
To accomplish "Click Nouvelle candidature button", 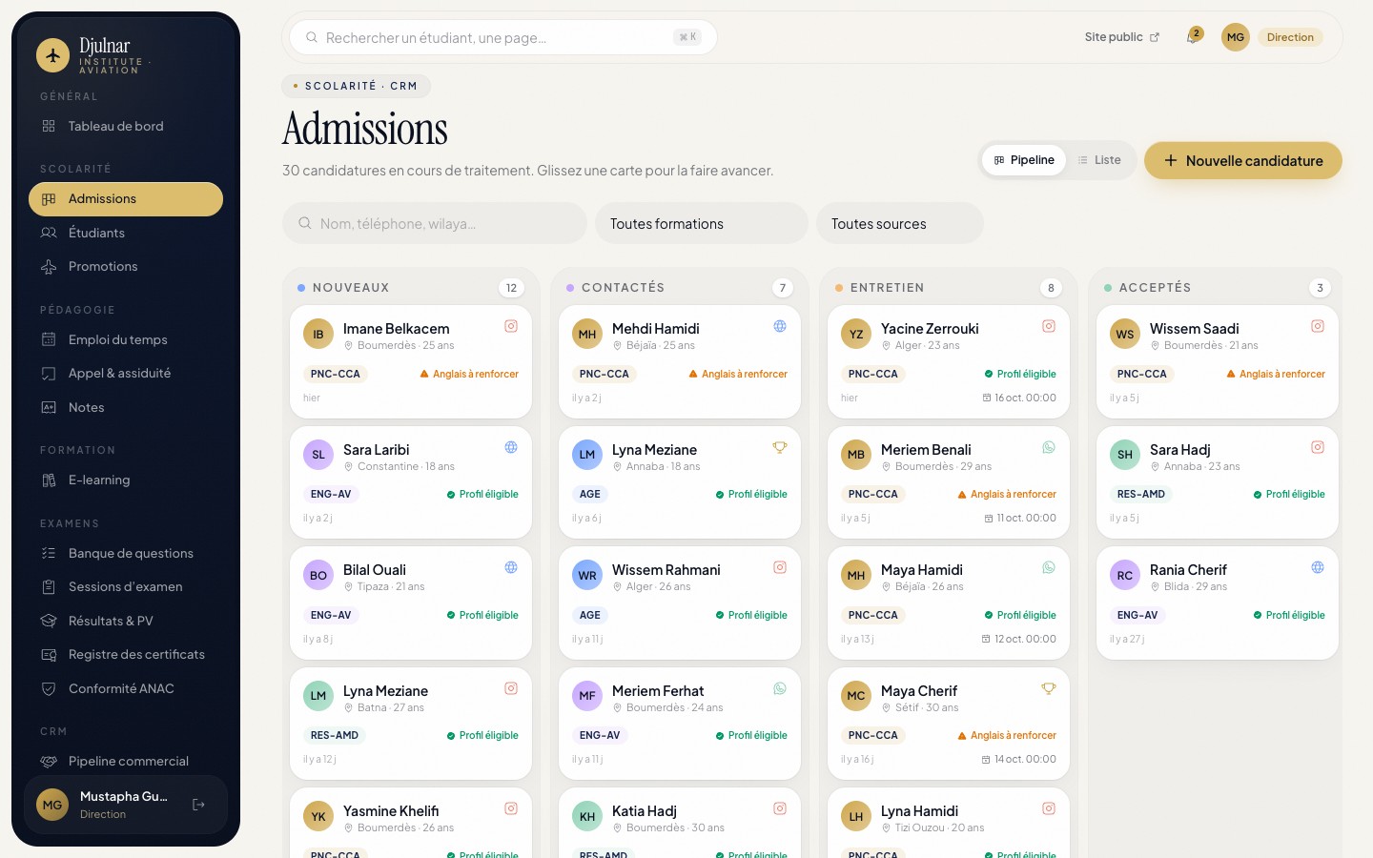I will tap(1243, 160).
